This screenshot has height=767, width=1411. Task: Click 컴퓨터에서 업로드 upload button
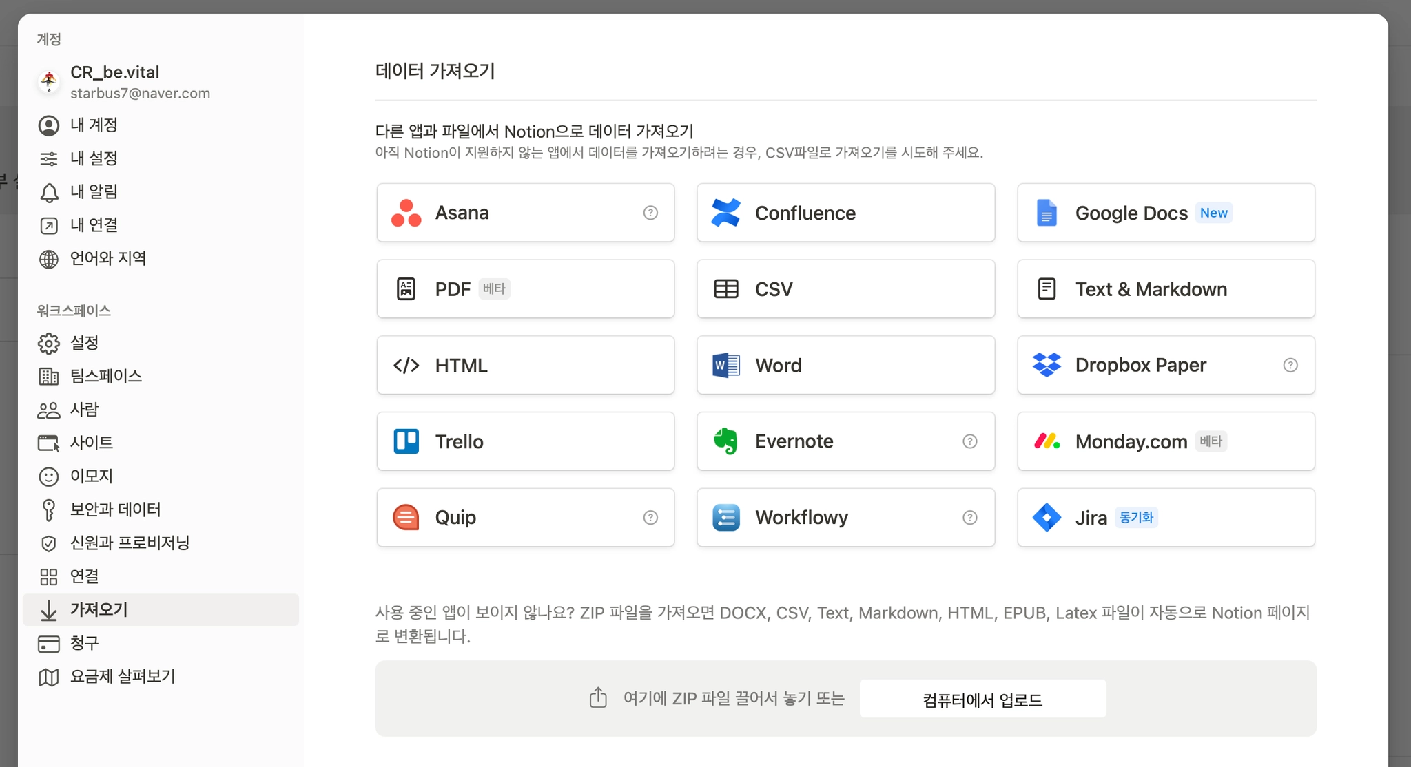click(x=982, y=699)
